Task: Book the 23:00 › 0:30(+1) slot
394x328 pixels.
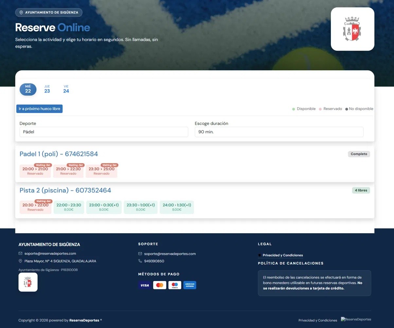Action: click(x=104, y=207)
